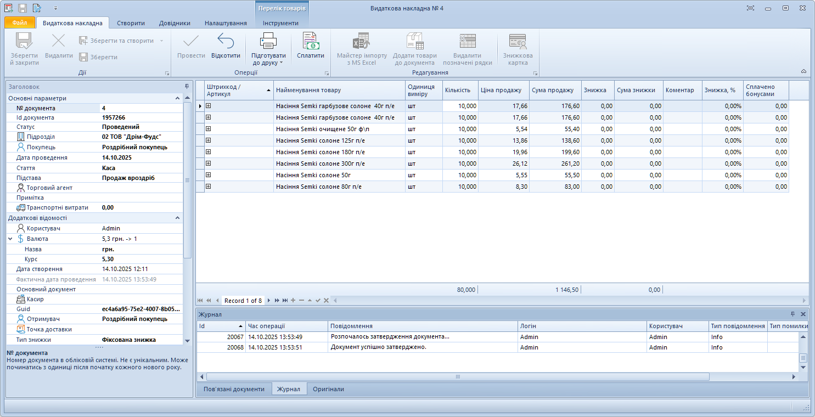Screen dimensions: 815x417
Task: Collapse the Додаткові відомості section
Action: 177,218
